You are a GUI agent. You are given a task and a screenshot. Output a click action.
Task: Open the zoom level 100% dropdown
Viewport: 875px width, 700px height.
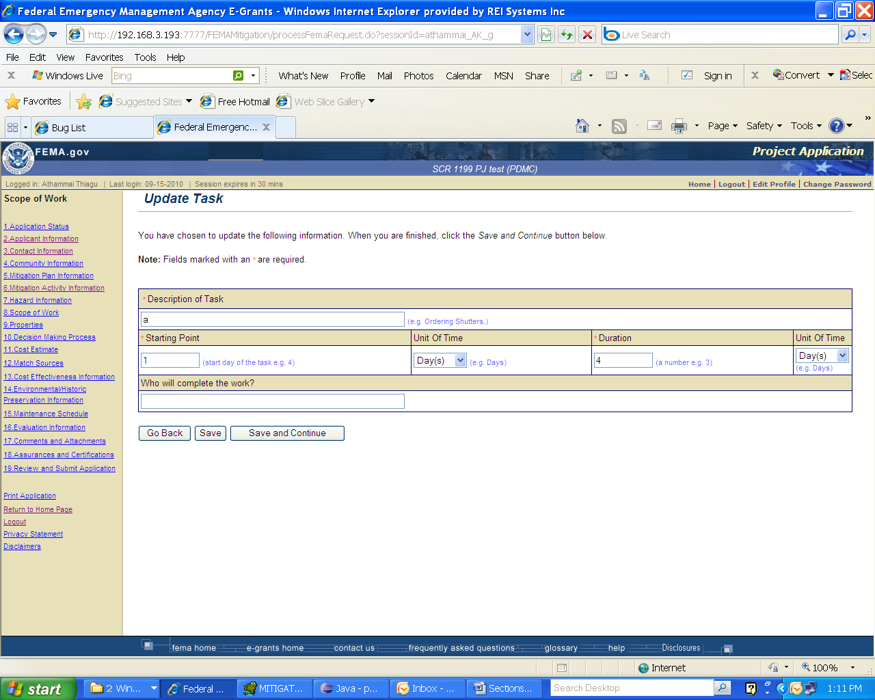(852, 668)
